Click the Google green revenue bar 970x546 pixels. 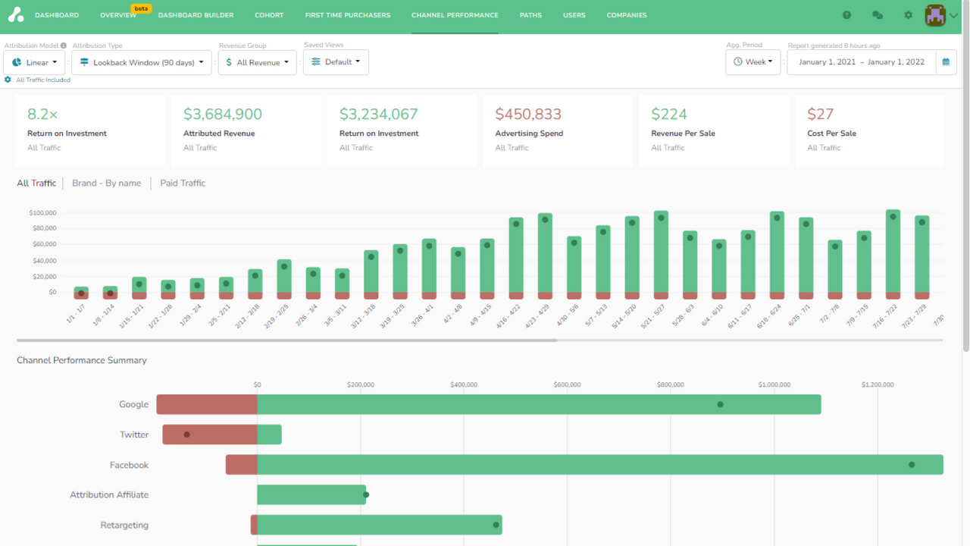click(539, 404)
